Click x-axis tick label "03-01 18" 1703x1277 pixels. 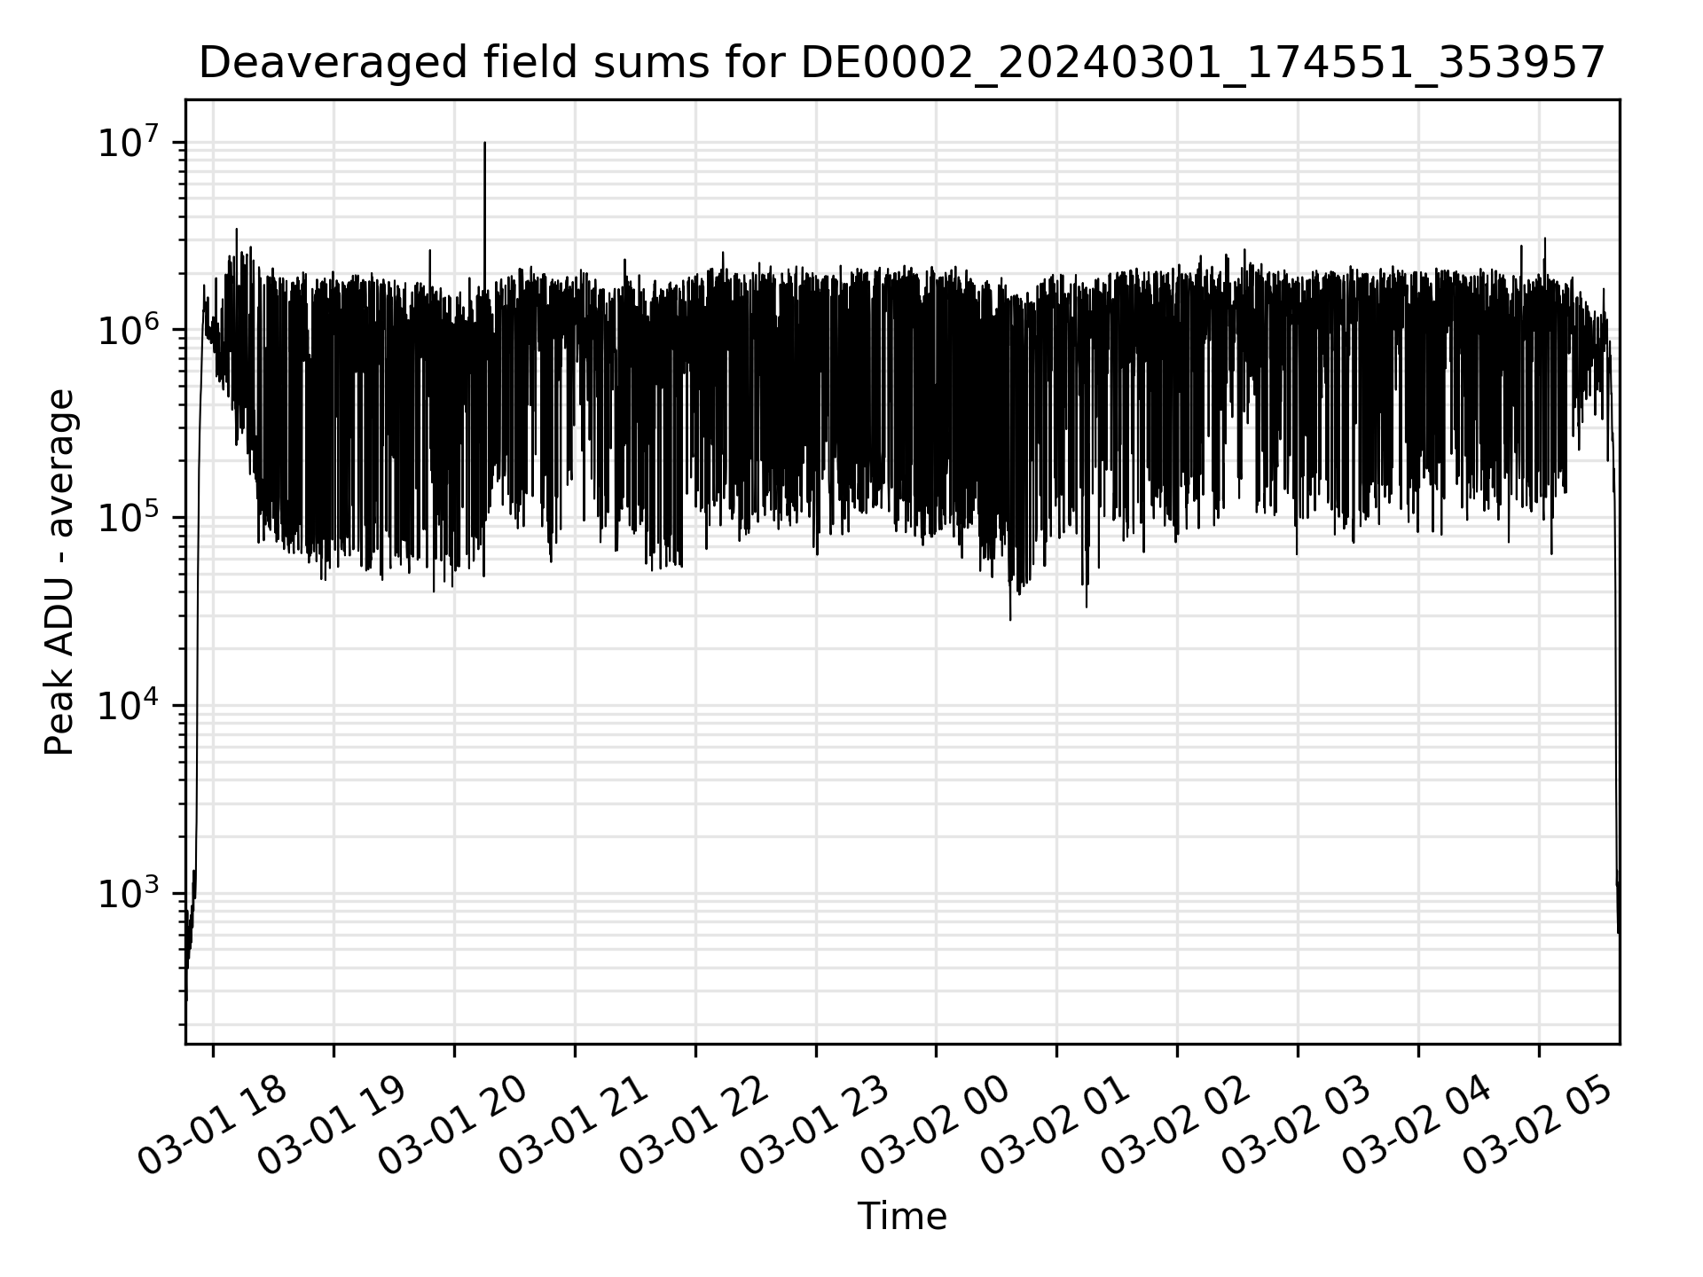click(214, 1126)
